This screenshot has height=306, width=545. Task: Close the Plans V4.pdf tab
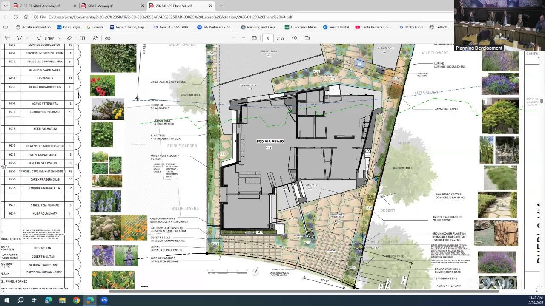tap(211, 6)
